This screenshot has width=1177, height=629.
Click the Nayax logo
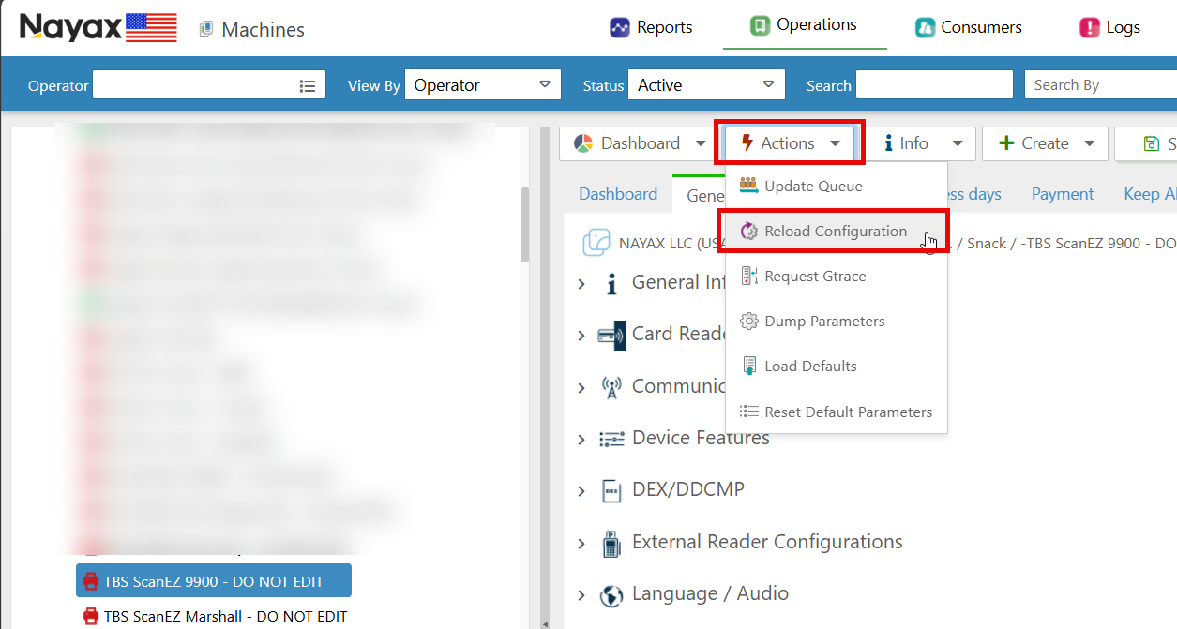click(x=98, y=27)
